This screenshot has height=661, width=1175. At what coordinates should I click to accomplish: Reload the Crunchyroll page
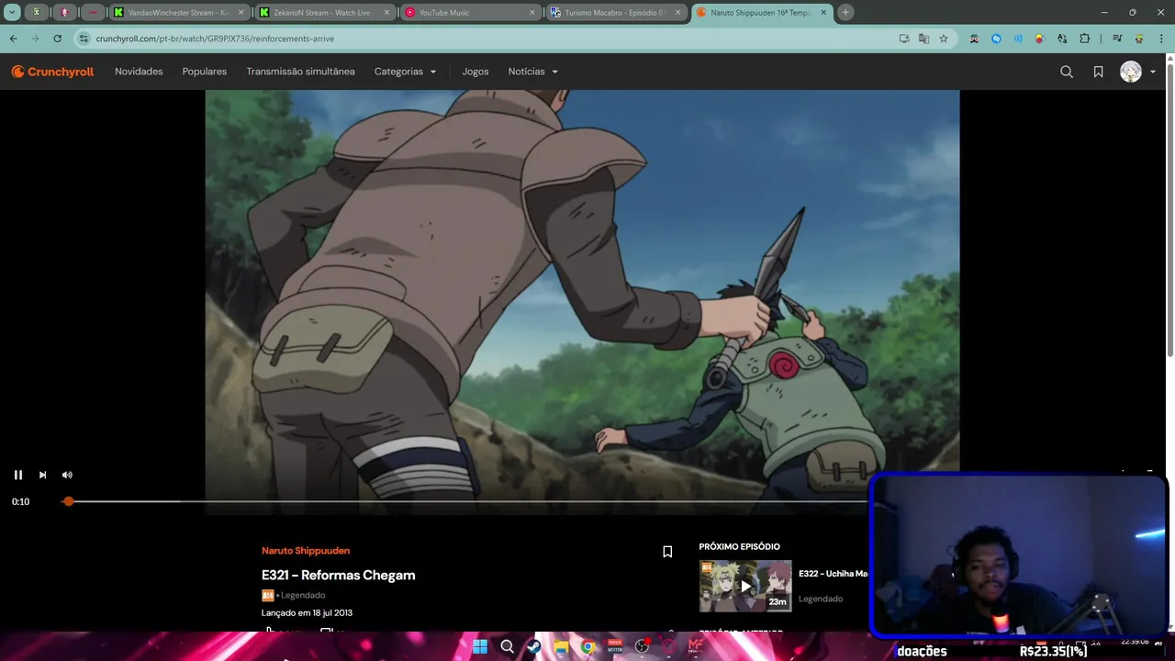click(58, 39)
